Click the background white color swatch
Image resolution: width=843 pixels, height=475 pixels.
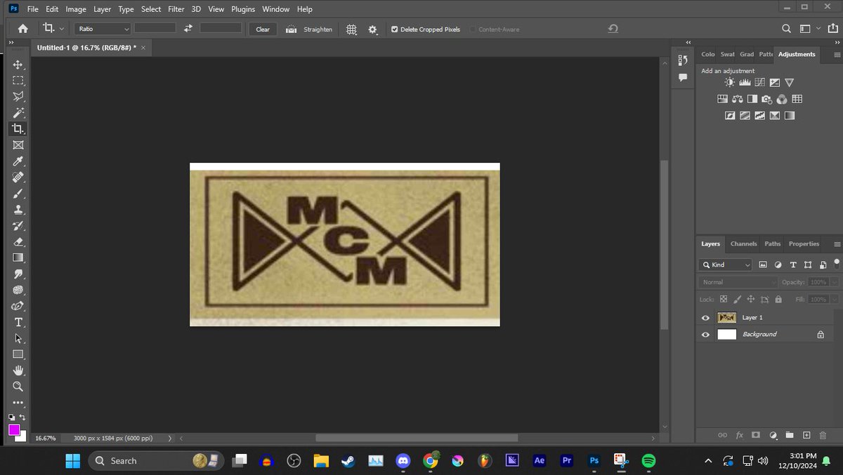22,436
